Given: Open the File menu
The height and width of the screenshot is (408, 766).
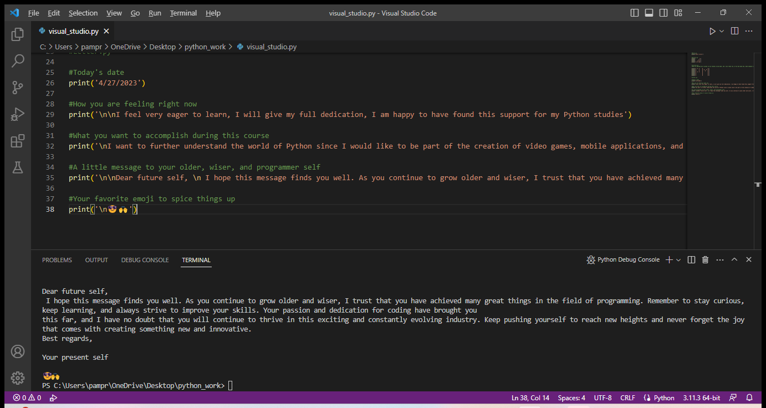Looking at the screenshot, I should (33, 13).
